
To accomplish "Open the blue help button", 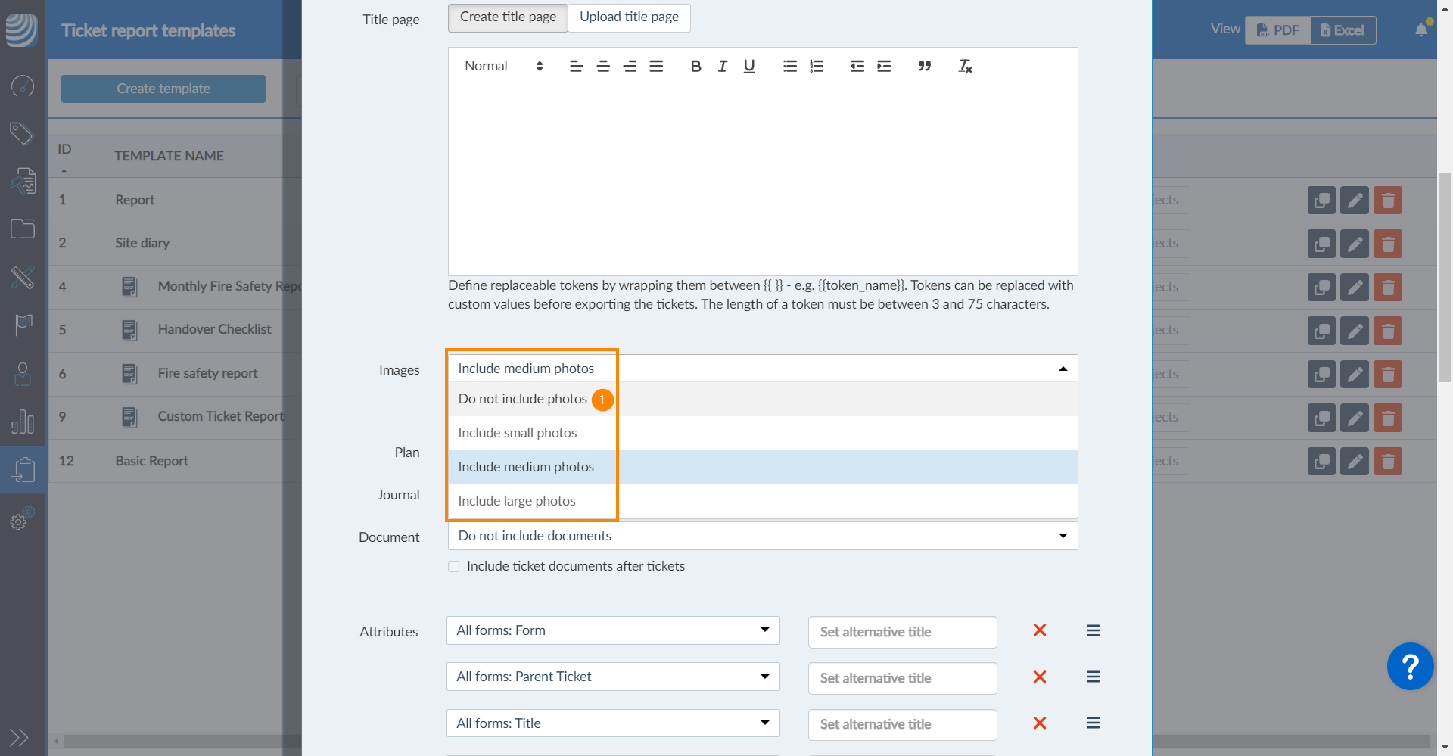I will click(x=1409, y=667).
